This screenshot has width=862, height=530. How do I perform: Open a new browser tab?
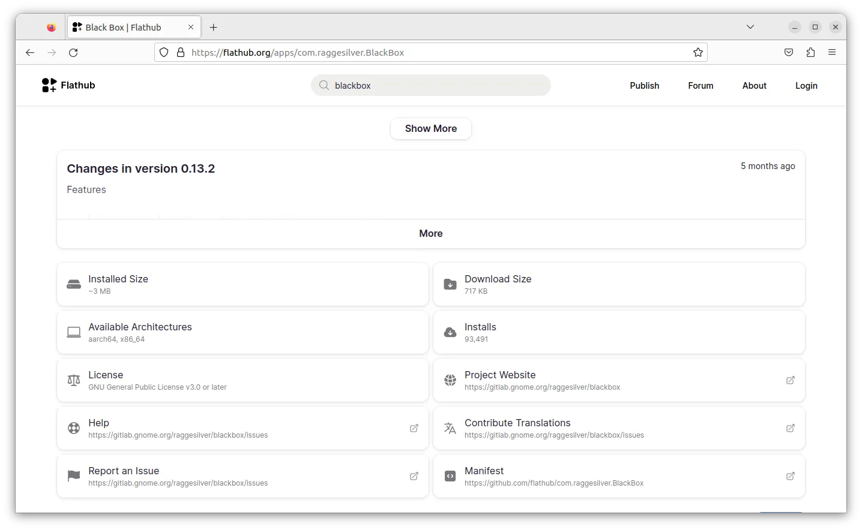pos(214,28)
